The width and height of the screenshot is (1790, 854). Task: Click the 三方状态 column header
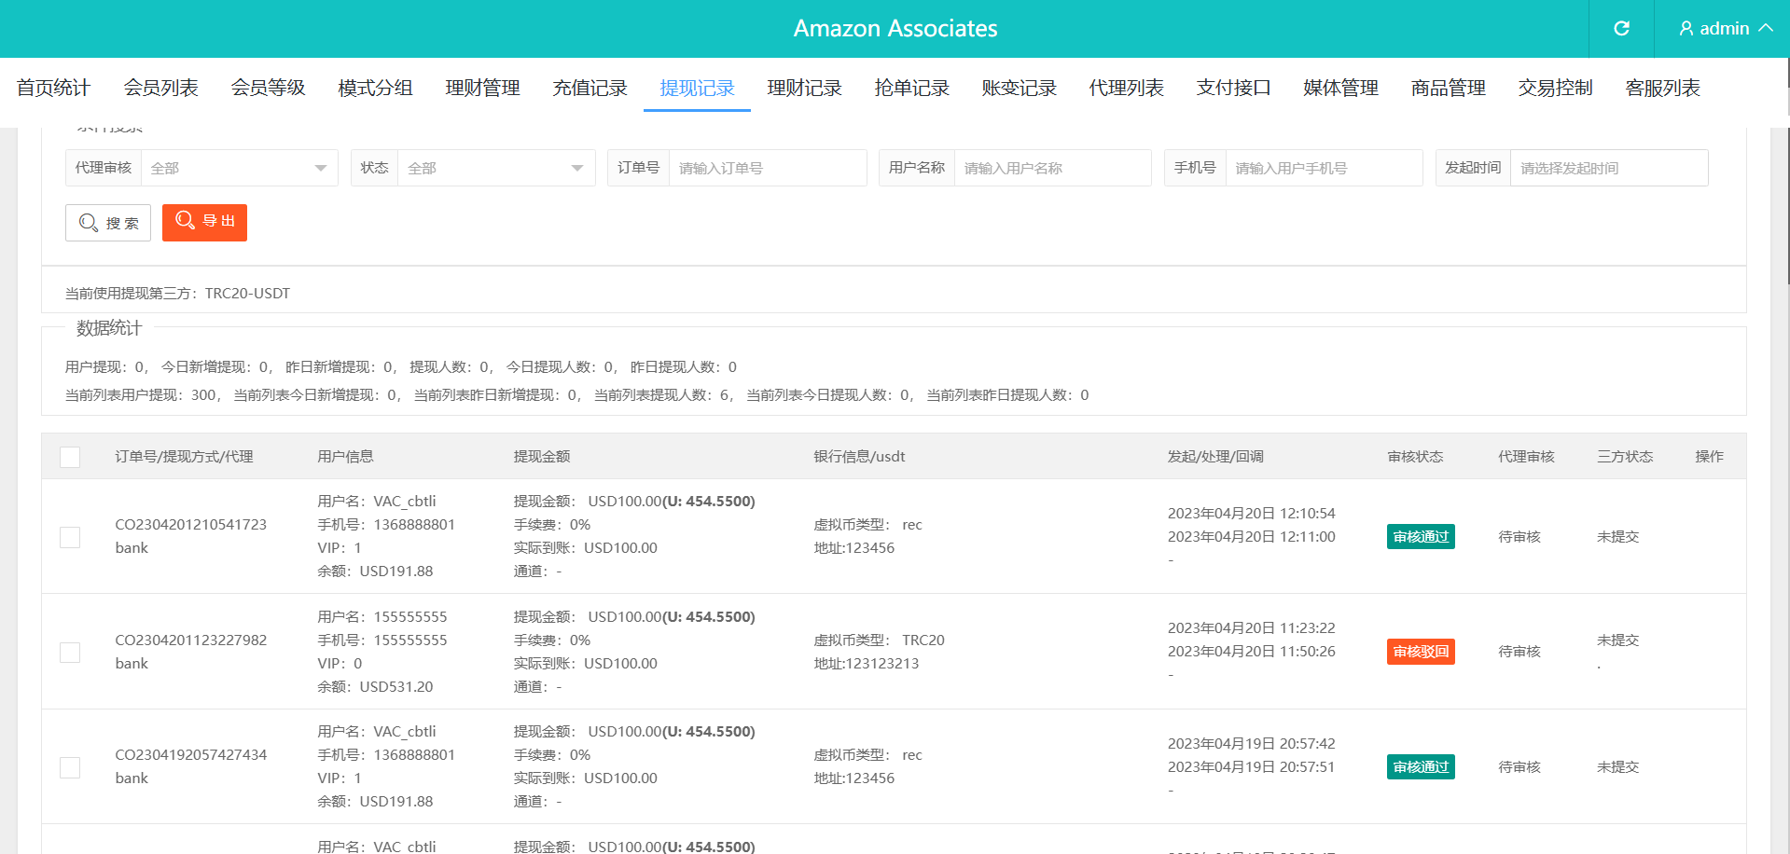coord(1625,457)
